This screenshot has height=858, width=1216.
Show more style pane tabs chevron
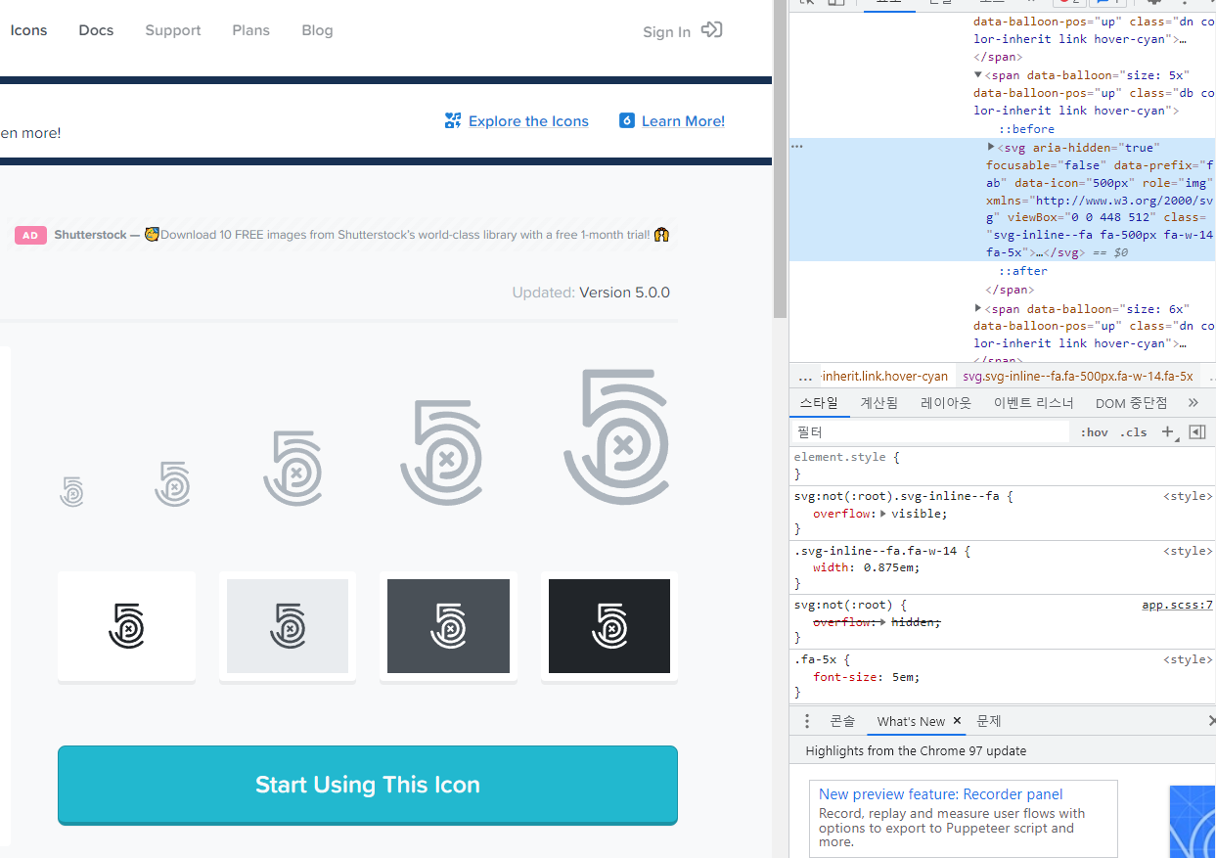[x=1193, y=403]
